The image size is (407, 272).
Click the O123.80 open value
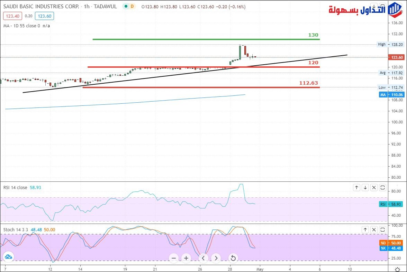pyautogui.click(x=150, y=7)
